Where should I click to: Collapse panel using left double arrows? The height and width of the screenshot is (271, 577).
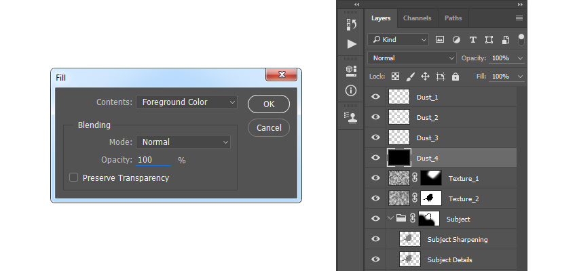click(356, 5)
